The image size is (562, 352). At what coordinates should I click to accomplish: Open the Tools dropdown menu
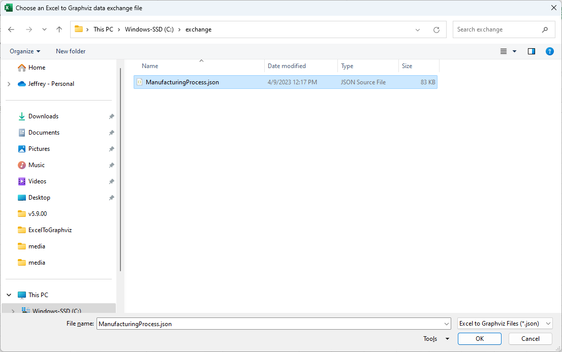pyautogui.click(x=436, y=339)
